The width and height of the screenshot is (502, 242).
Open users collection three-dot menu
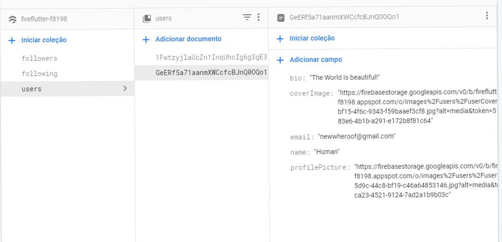click(x=259, y=17)
